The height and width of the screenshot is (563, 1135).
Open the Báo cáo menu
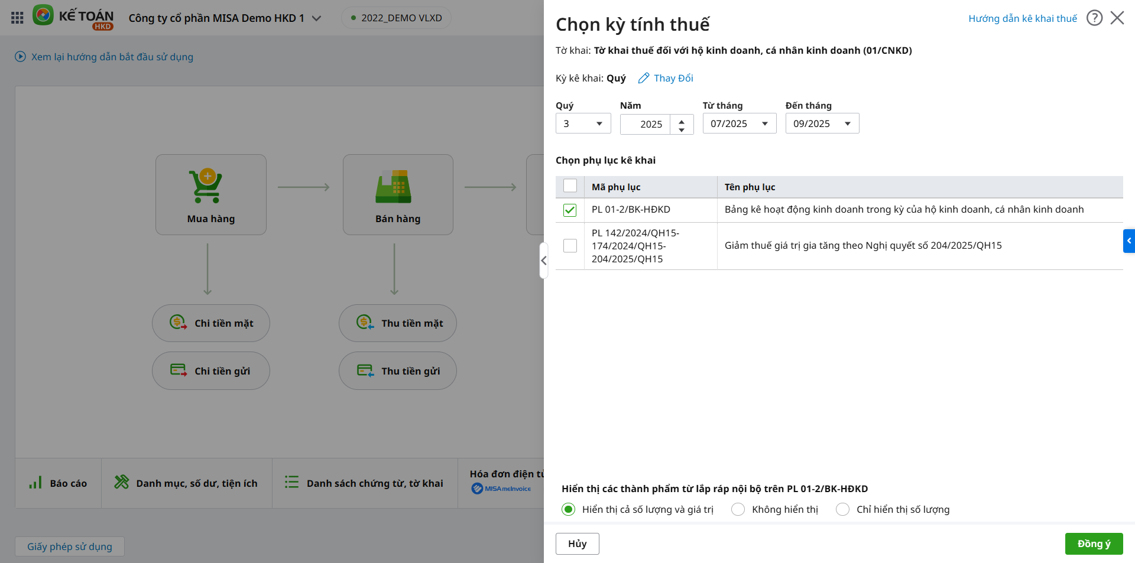[59, 483]
